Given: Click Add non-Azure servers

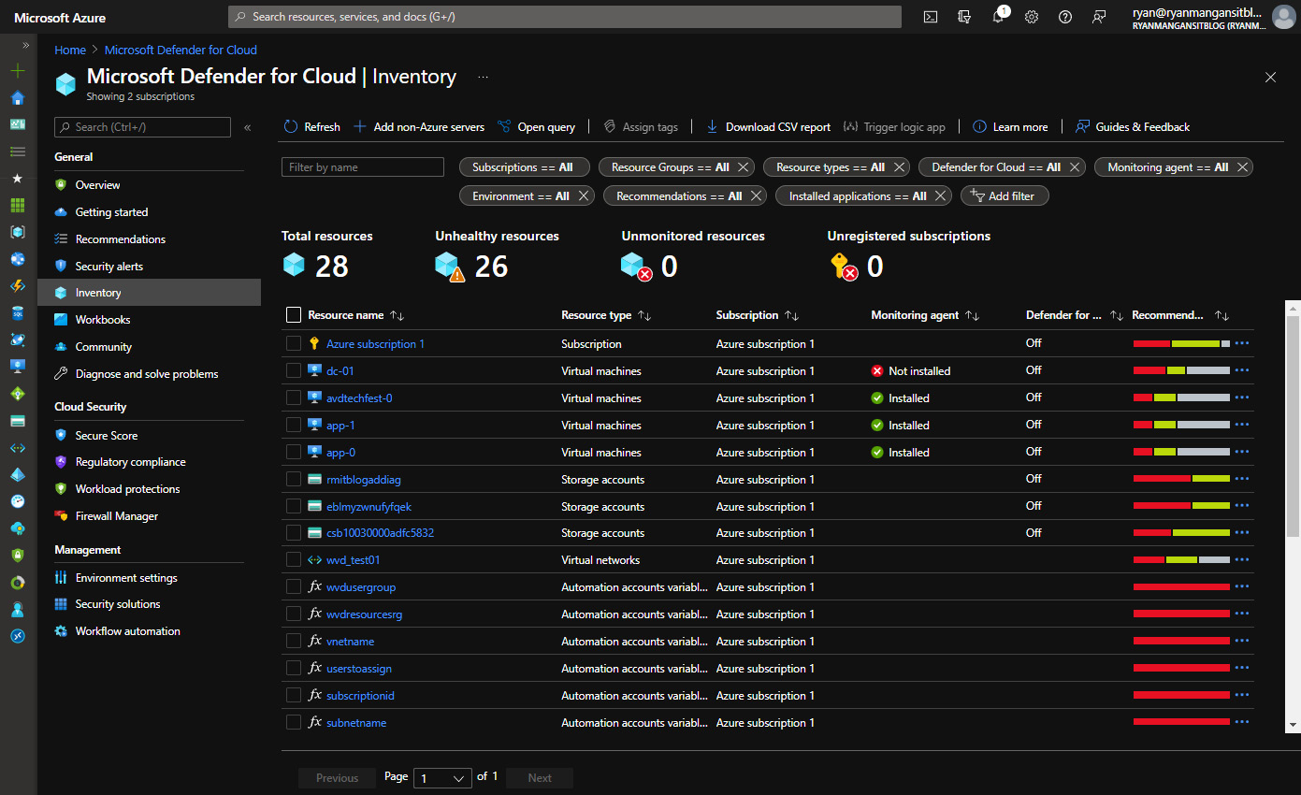Looking at the screenshot, I should tap(419, 126).
